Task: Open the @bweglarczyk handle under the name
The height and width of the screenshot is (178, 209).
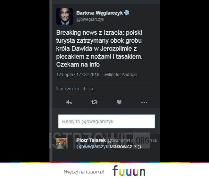Action: 90,19
